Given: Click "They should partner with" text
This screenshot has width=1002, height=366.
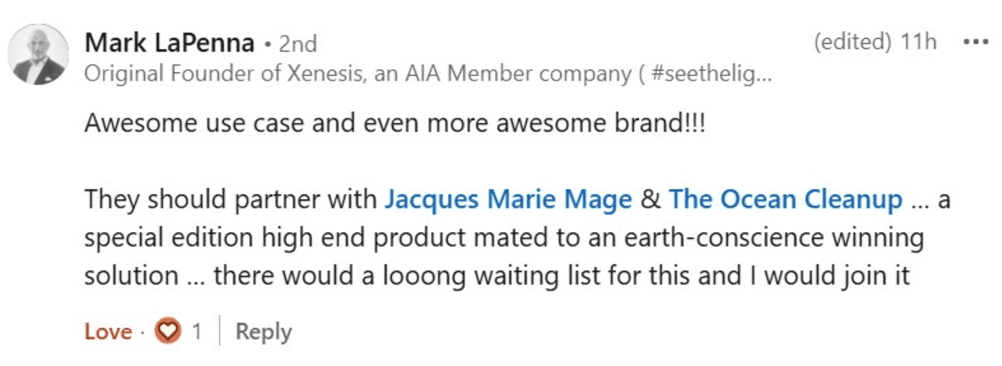Looking at the screenshot, I should click(x=231, y=200).
